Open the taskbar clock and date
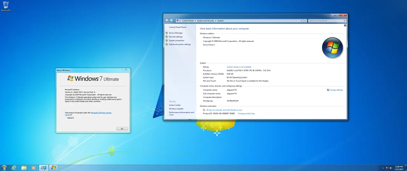This screenshot has width=407, height=171. 399,168
